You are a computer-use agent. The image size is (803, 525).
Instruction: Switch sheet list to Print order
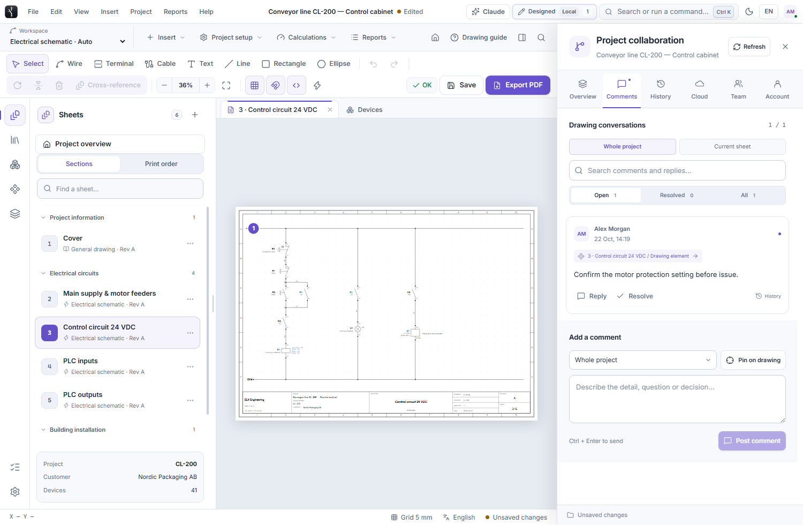tap(161, 164)
